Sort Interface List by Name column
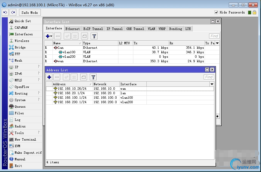 67,43
